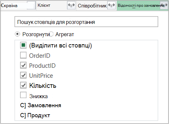
Task: Click the Скраїна column header
Action: (x=18, y=5)
